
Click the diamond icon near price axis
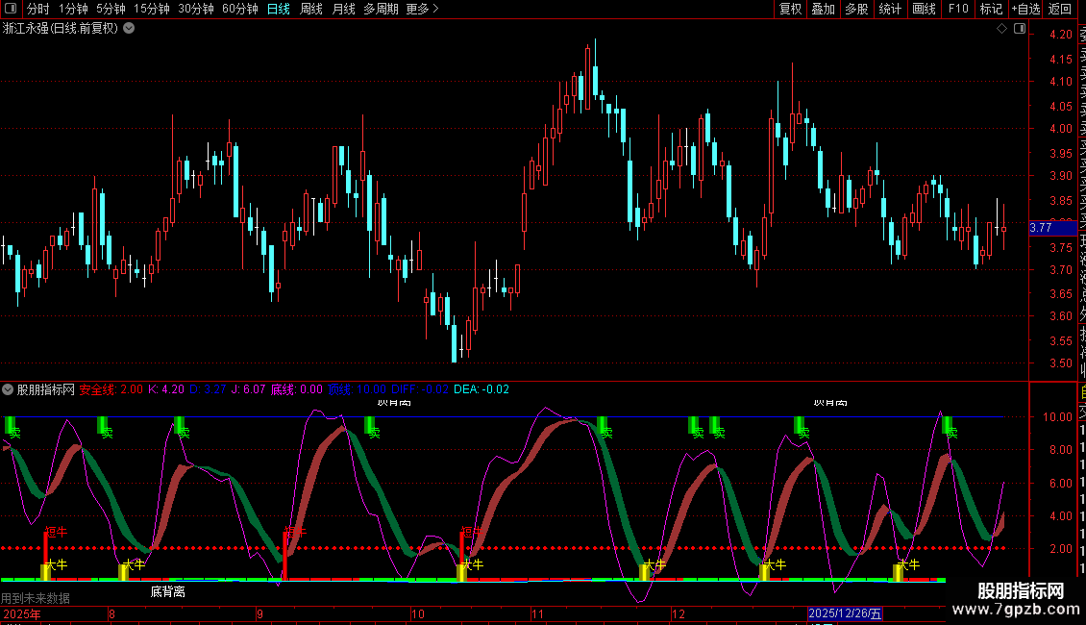coord(1002,29)
